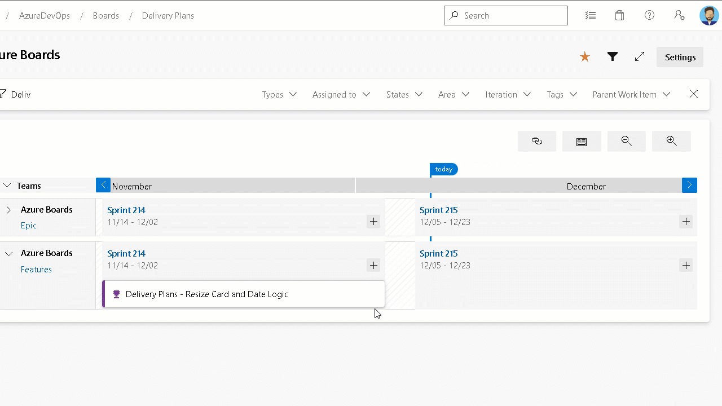Screen dimensions: 722x406
Task: Toggle the filter funnel icon
Action: (613, 56)
